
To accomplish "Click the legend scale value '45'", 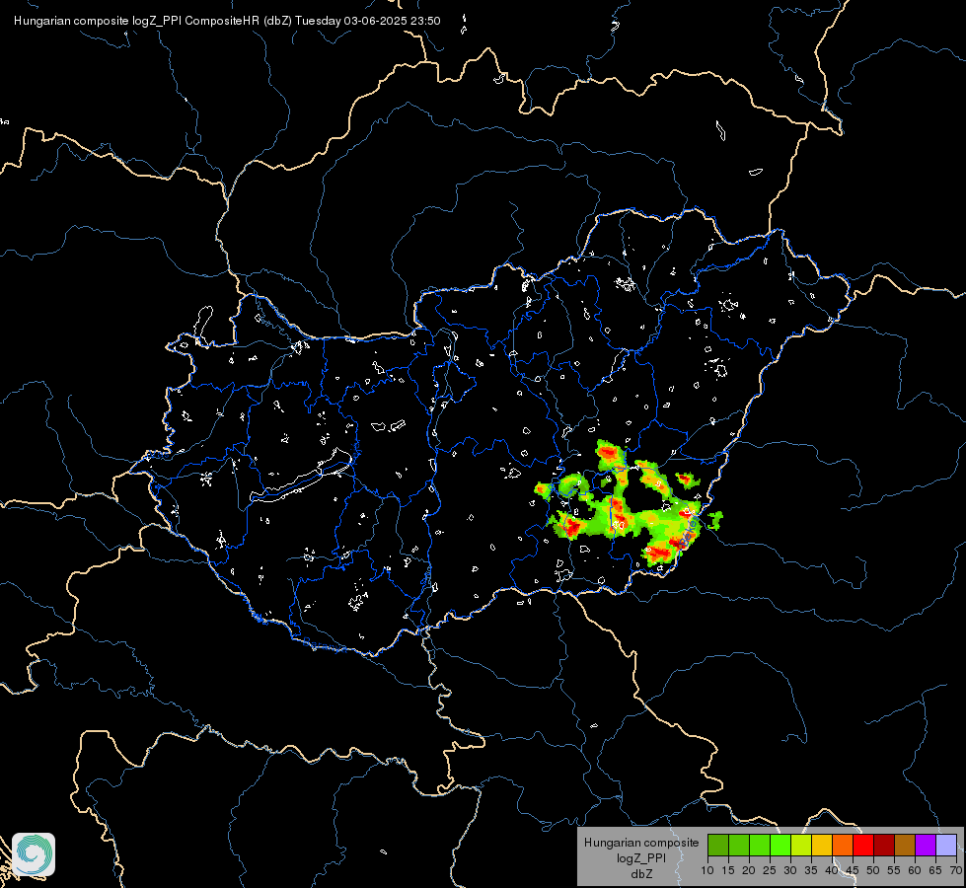I will click(x=853, y=871).
